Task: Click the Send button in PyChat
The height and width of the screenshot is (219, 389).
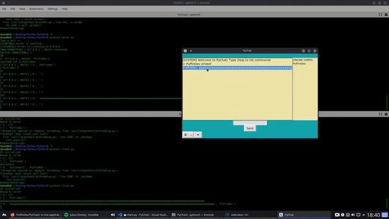Action: [250, 128]
